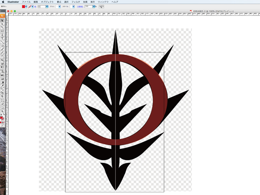260x195 pixels.
Task: Open the 選択 (Select) menu
Action: tap(66, 2)
